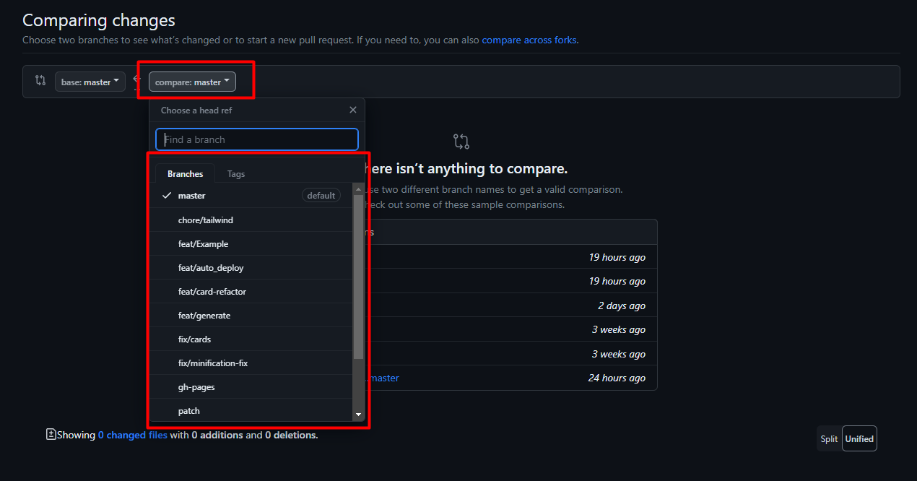This screenshot has height=481, width=917.
Task: Open the compare across forks link
Action: pos(529,40)
